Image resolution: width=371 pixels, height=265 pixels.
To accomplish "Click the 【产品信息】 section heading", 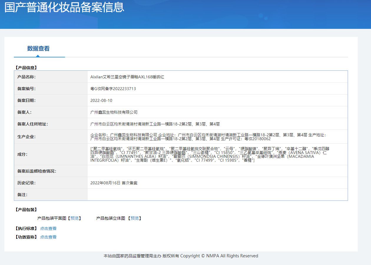I will [26, 68].
